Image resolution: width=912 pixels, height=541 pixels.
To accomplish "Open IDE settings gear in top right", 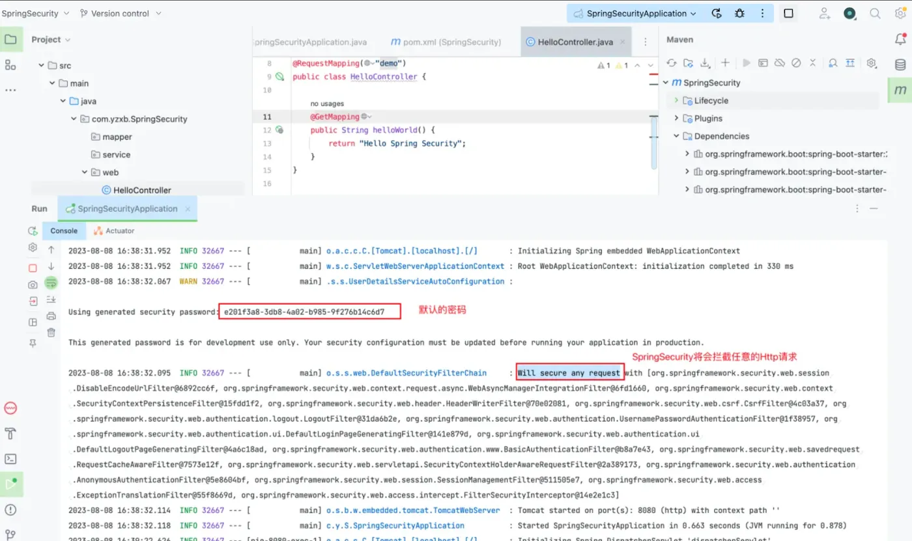I will tap(899, 13).
